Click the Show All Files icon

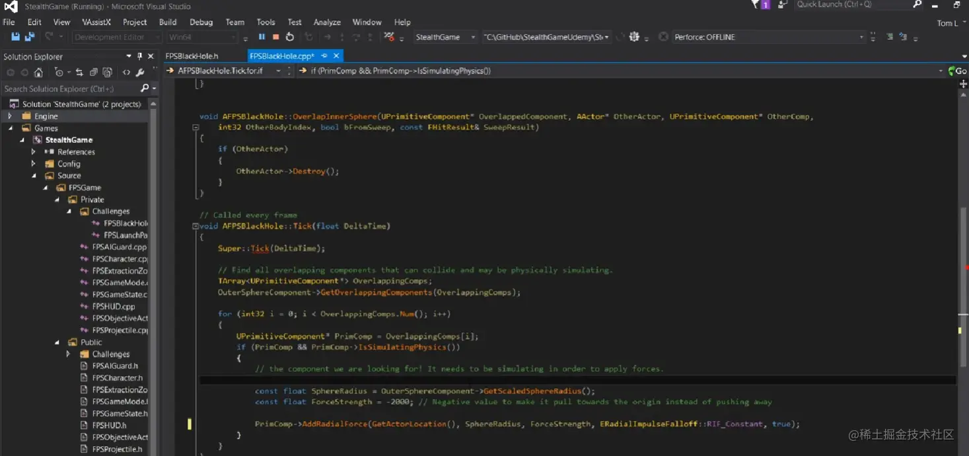coord(107,72)
